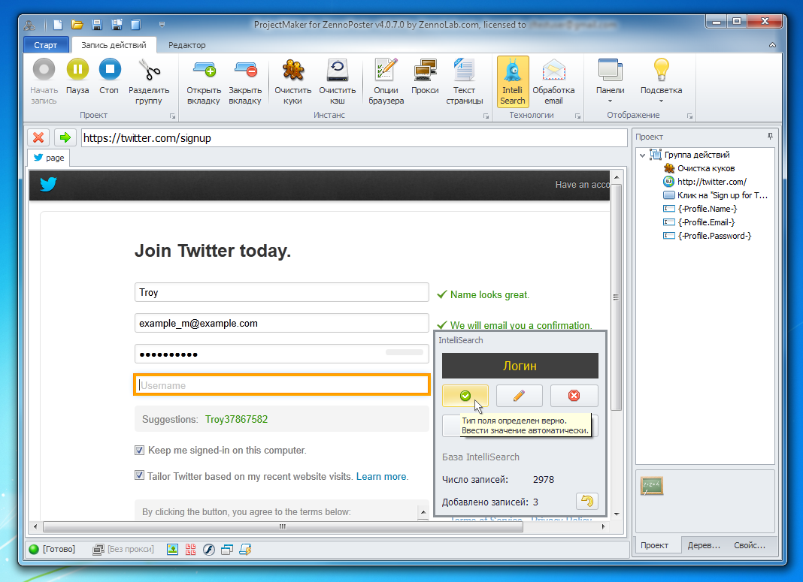Image resolution: width=803 pixels, height=582 pixels.
Task: Click the Pause recording button
Action: 77,77
